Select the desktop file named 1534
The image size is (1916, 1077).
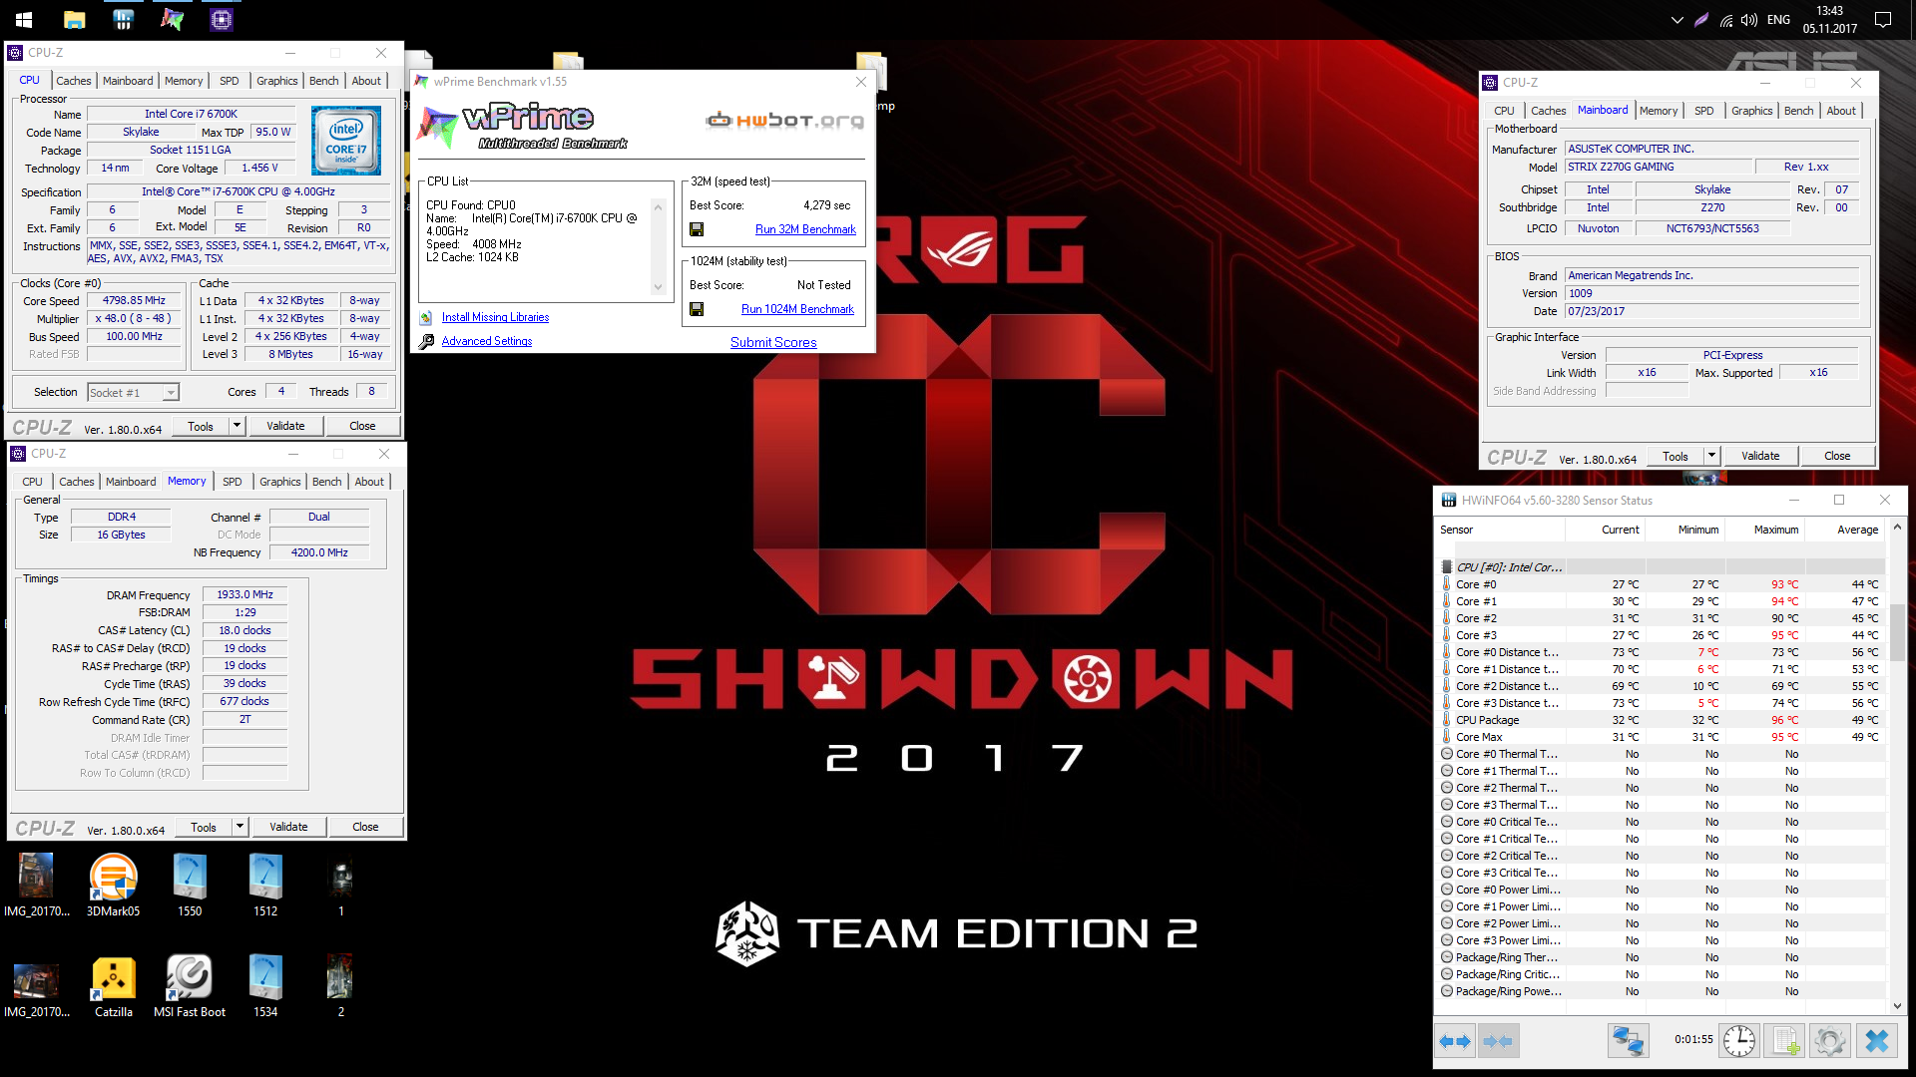265,986
